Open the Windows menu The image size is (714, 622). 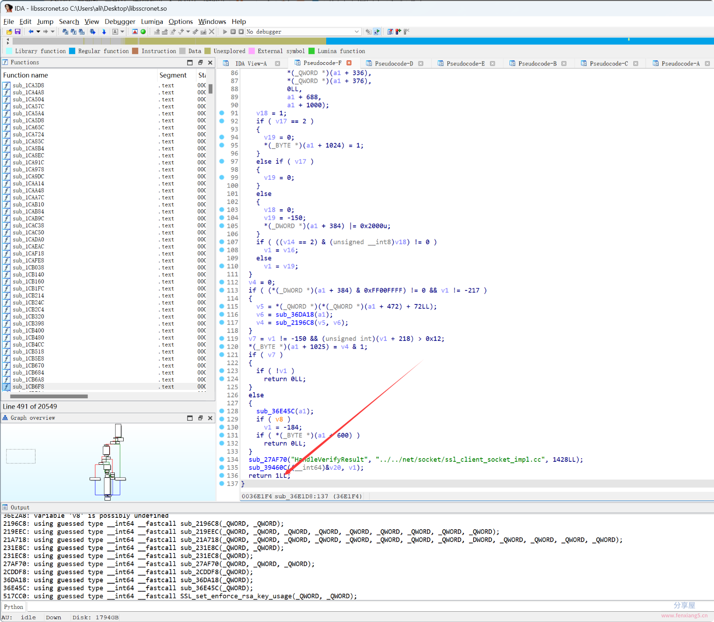[x=212, y=21]
